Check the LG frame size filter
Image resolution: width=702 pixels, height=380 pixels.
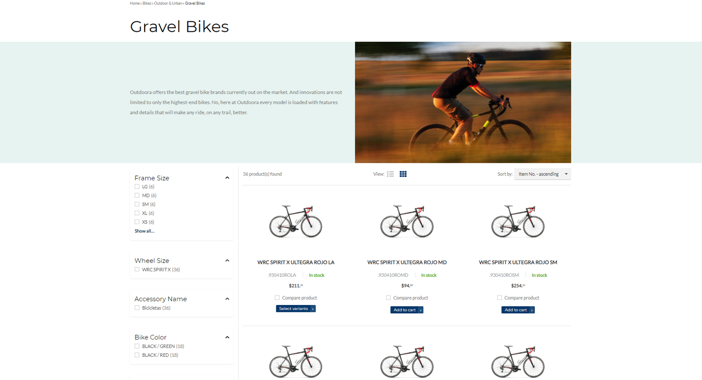tap(137, 186)
